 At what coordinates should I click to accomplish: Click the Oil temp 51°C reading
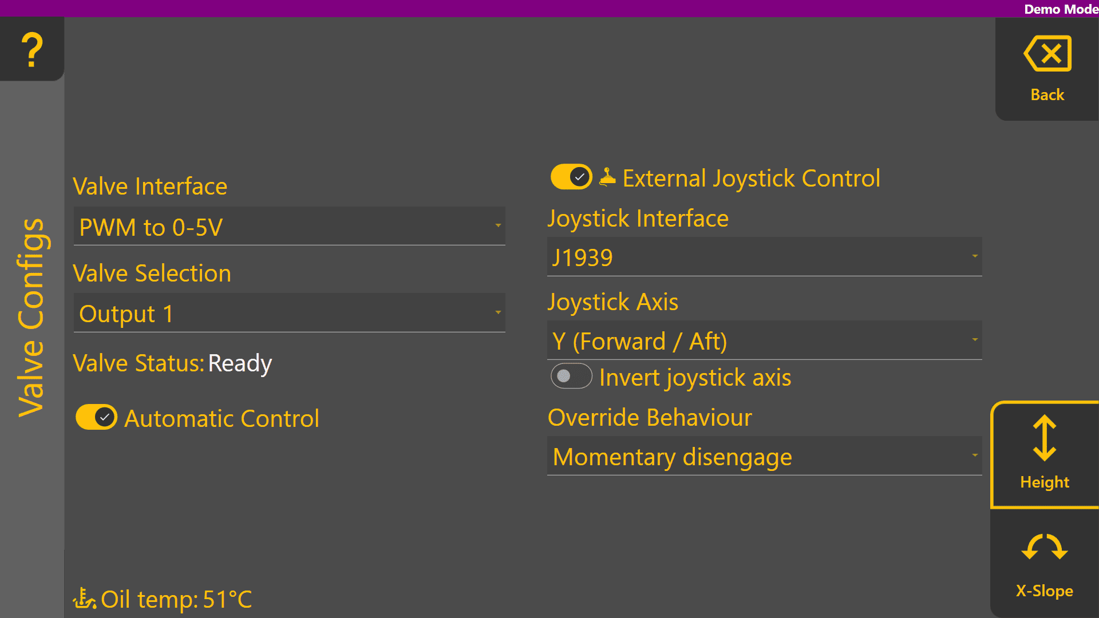coord(176,599)
